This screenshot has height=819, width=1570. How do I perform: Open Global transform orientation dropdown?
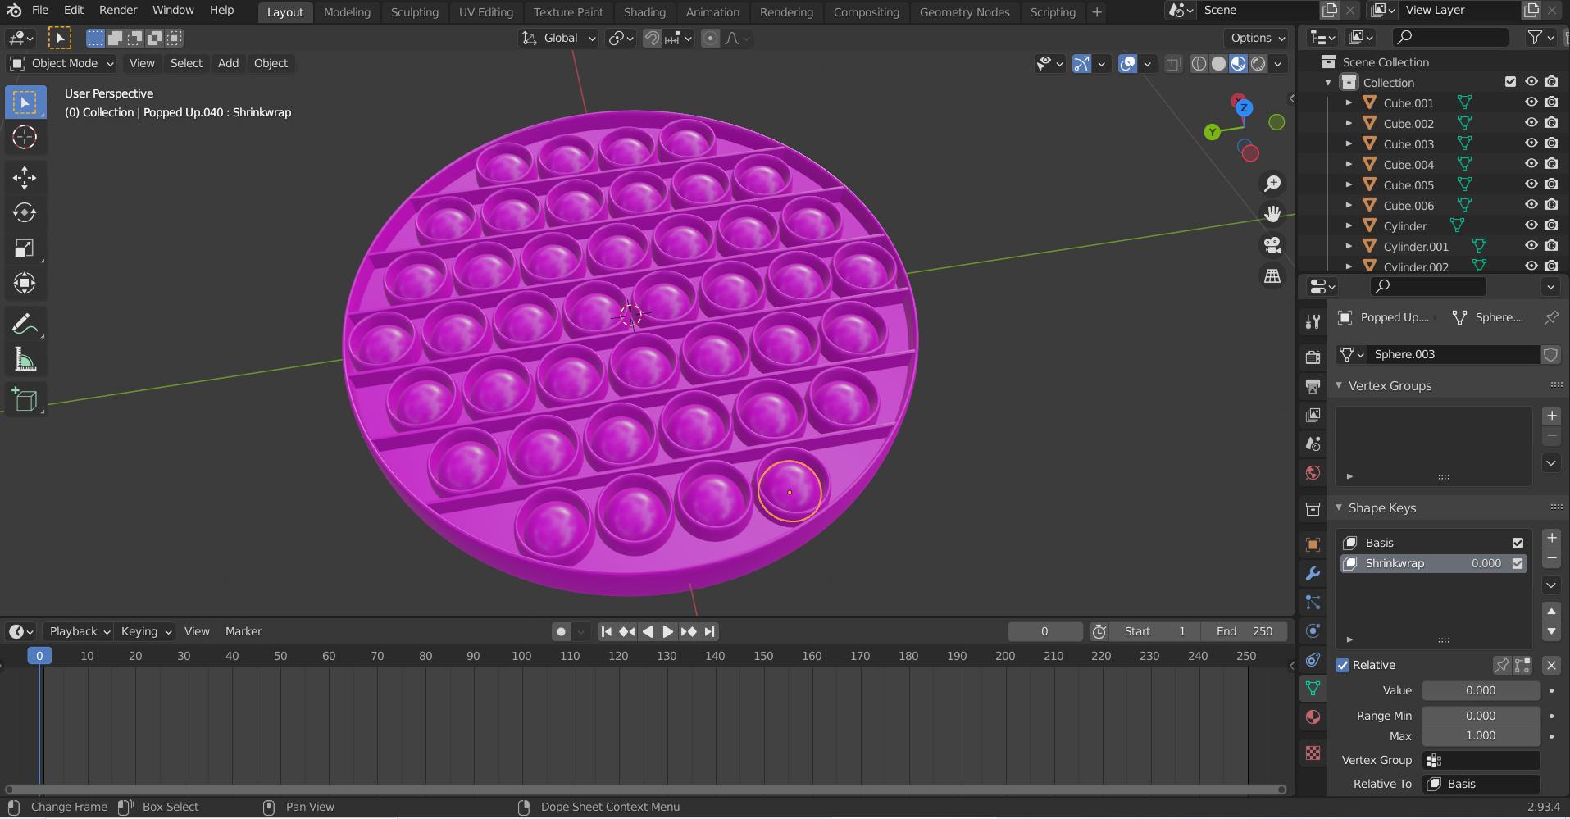point(559,38)
